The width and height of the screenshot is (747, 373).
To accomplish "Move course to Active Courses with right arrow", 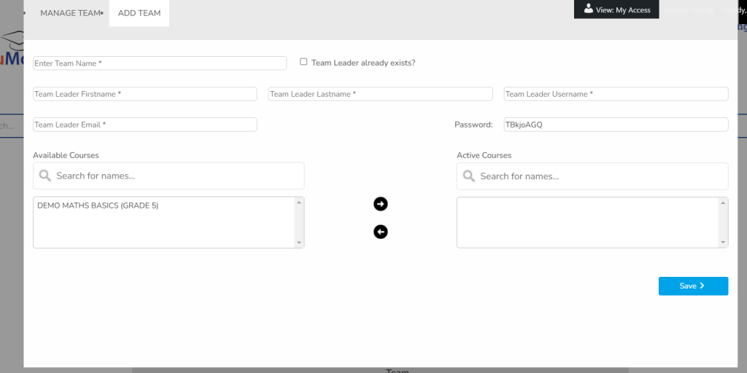I will coord(380,204).
